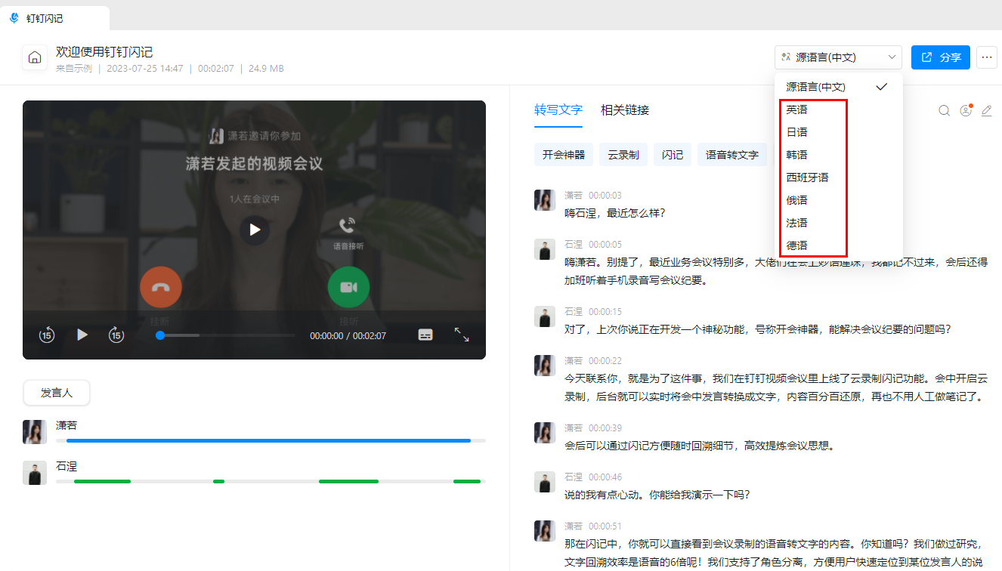Click the red hang-up icon in the video
The height and width of the screenshot is (571, 1002).
pyautogui.click(x=161, y=287)
